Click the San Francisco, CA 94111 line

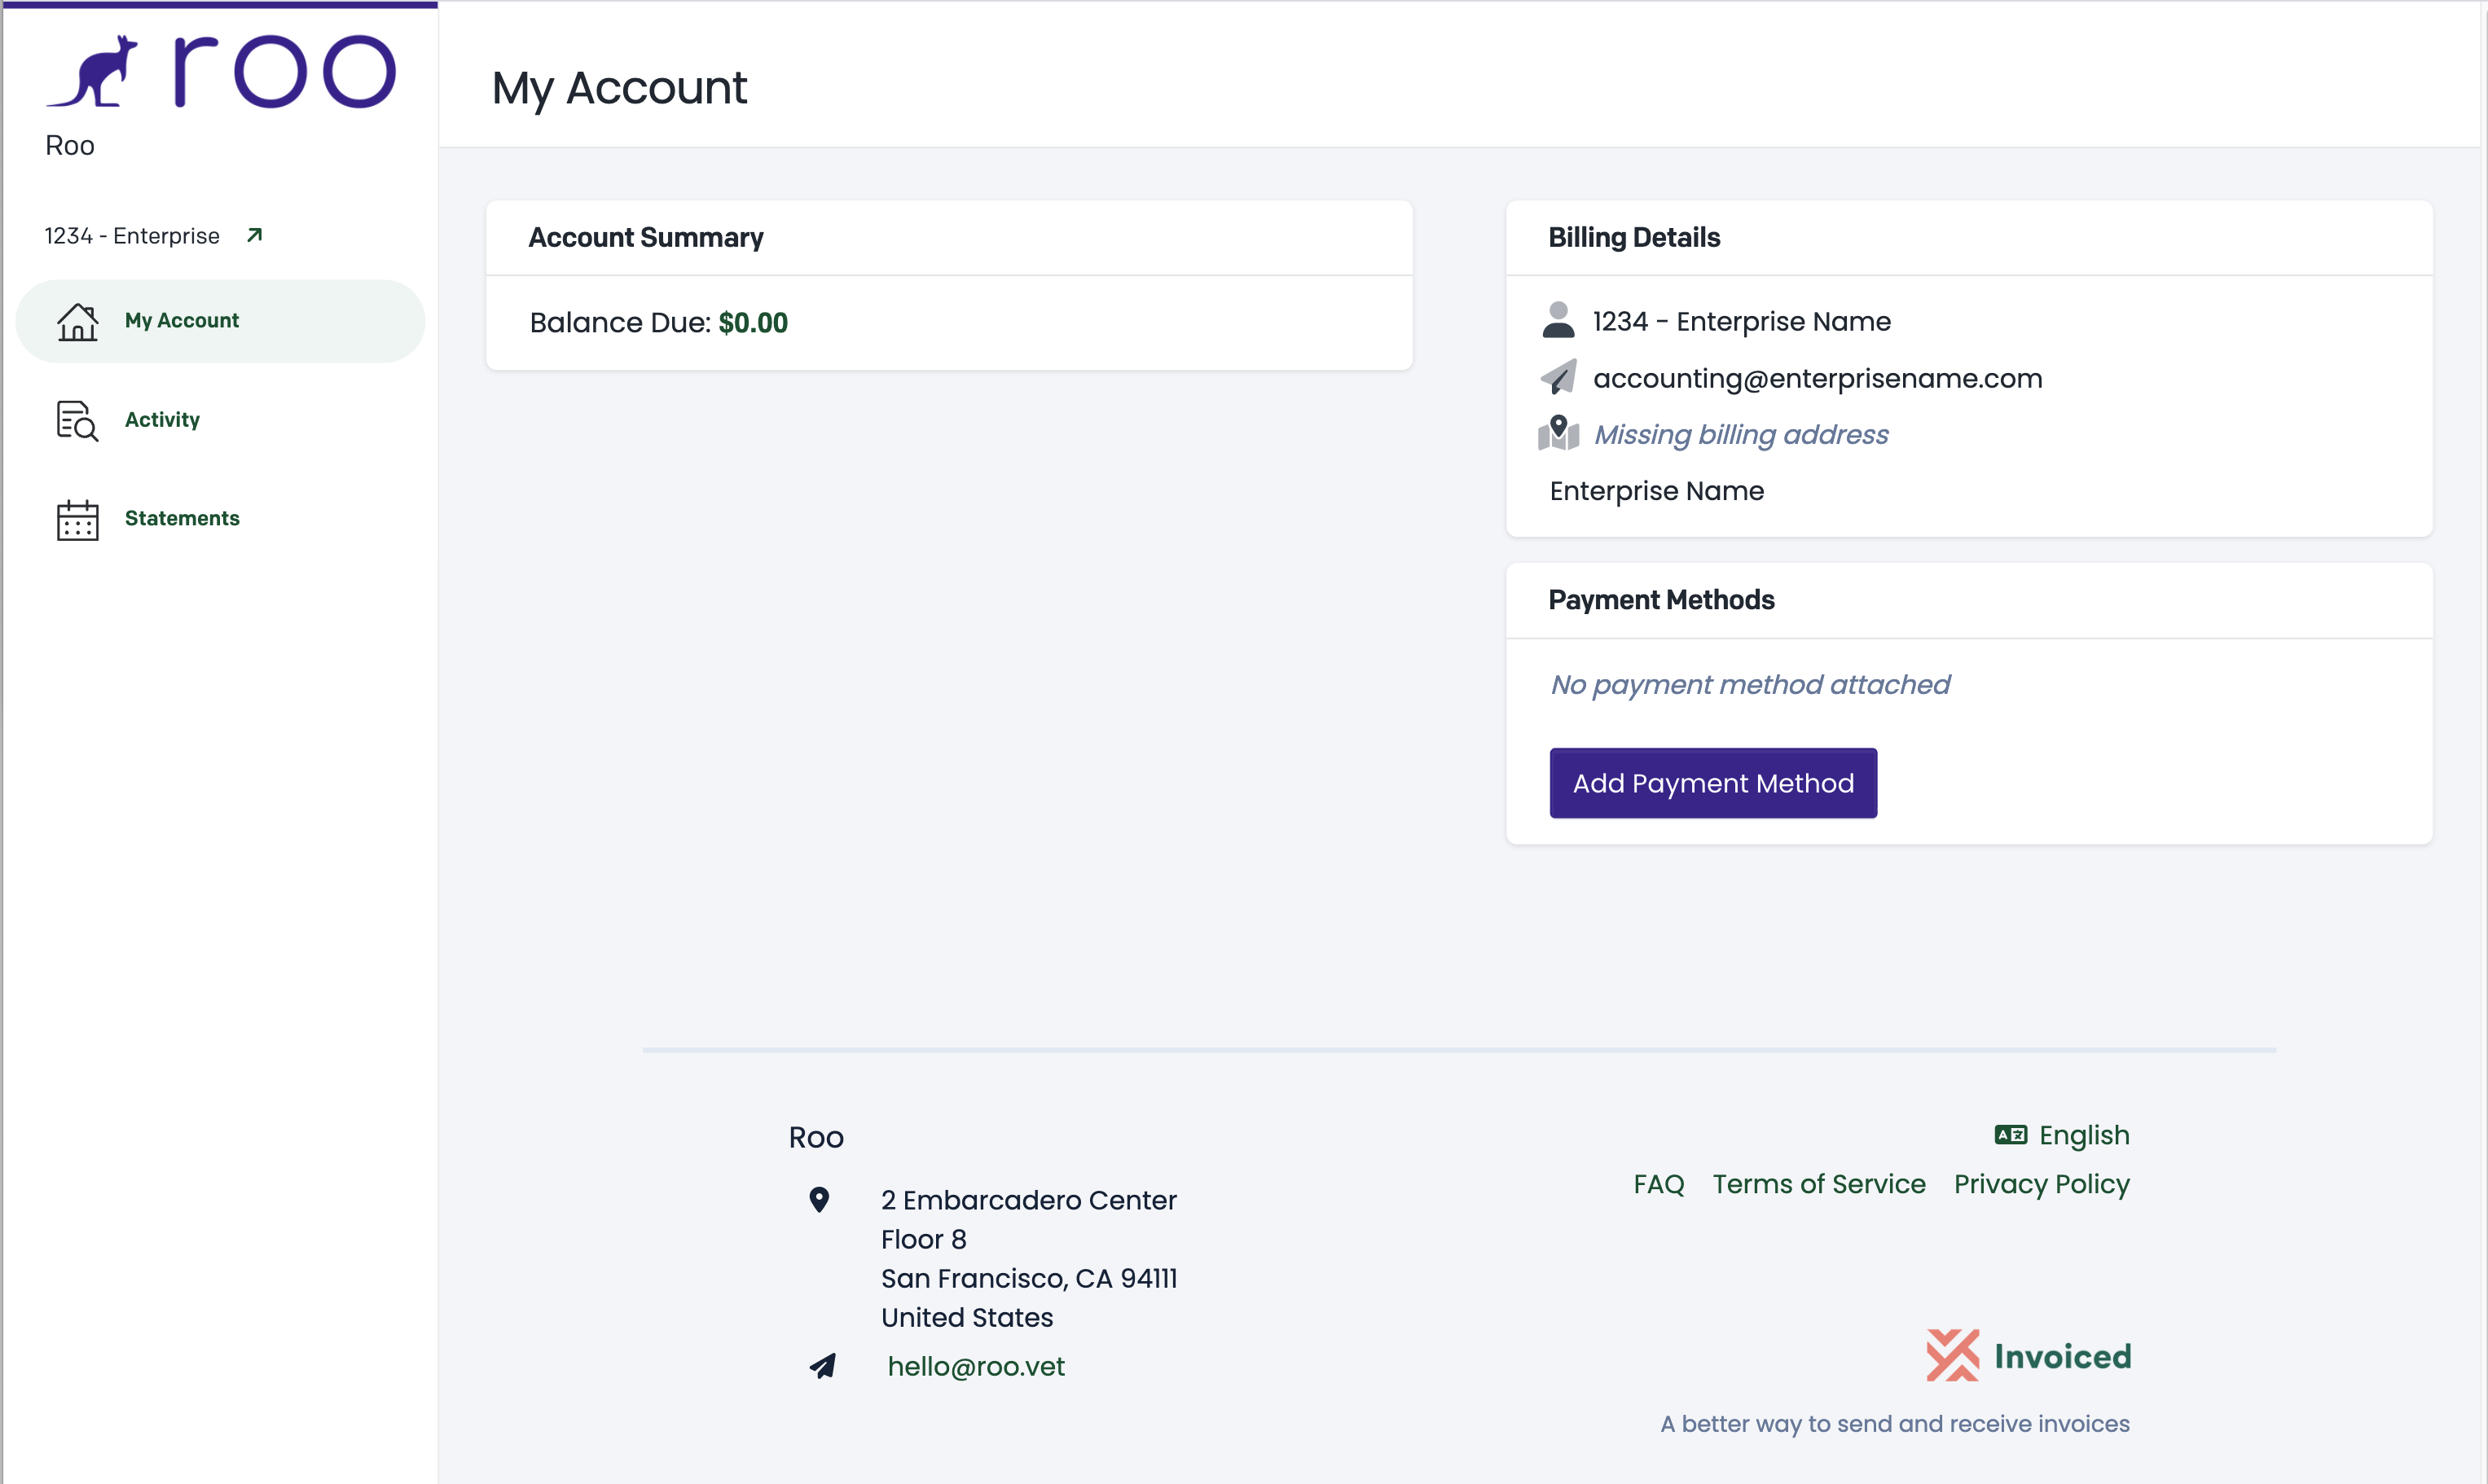click(1028, 1278)
